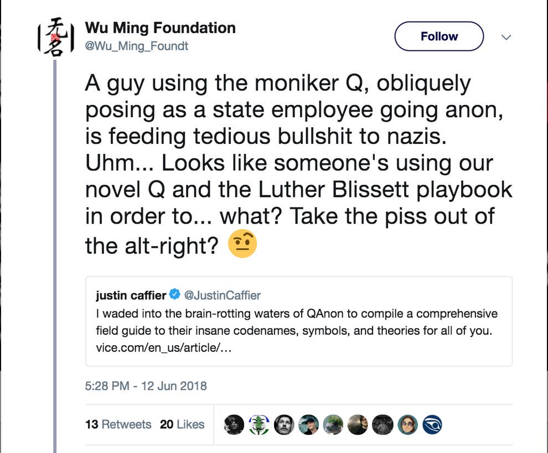The height and width of the screenshot is (453, 548).
Task: Open the liker avatar with green leaf mask
Action: point(259,424)
